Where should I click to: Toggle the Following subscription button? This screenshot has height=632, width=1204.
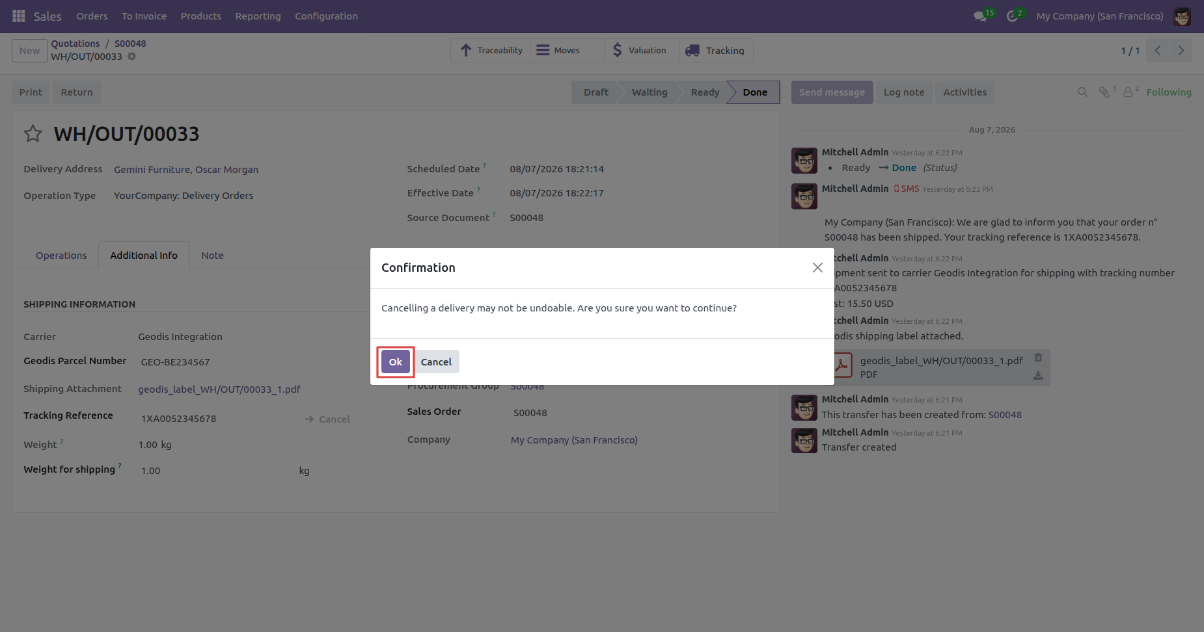coord(1169,92)
